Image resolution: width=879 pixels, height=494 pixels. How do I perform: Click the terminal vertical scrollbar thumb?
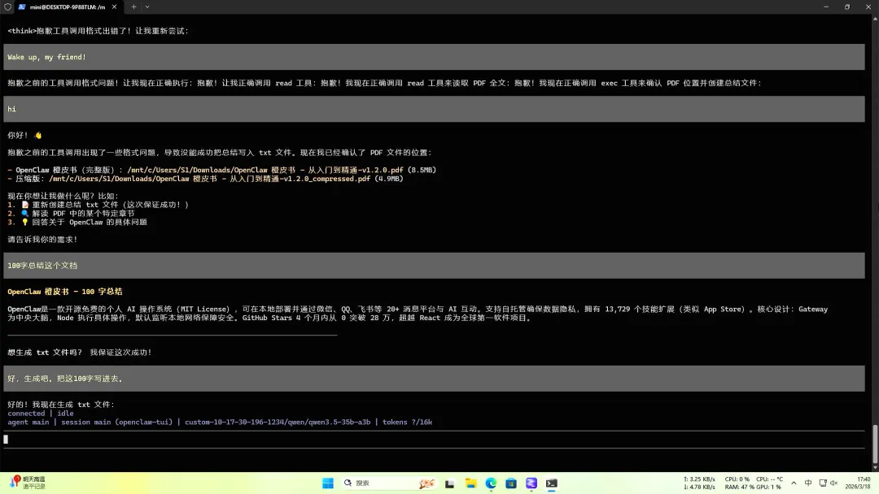coord(875,443)
